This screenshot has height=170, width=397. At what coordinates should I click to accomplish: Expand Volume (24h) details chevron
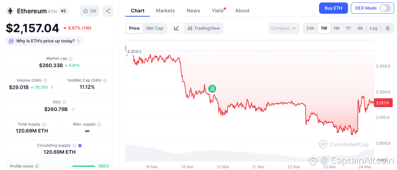tap(52, 87)
